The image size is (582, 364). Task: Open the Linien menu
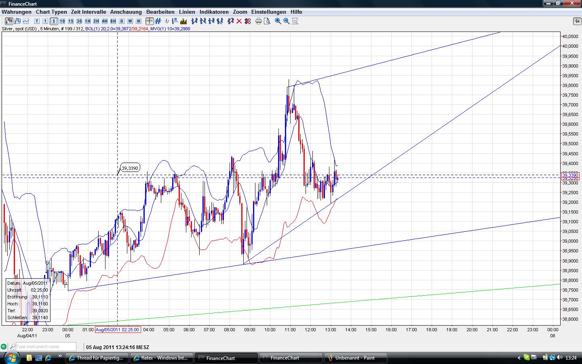[187, 12]
